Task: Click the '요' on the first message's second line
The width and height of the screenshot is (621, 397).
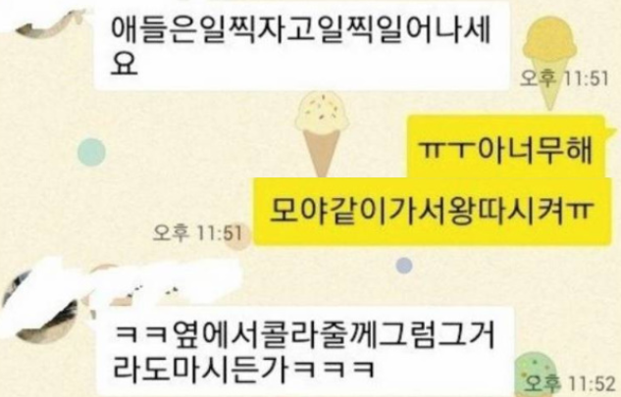Action: [124, 64]
